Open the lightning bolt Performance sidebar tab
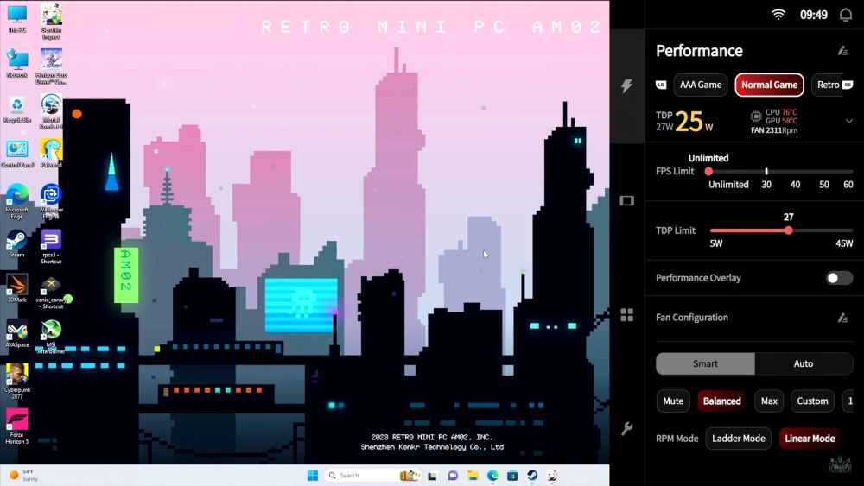 click(627, 86)
